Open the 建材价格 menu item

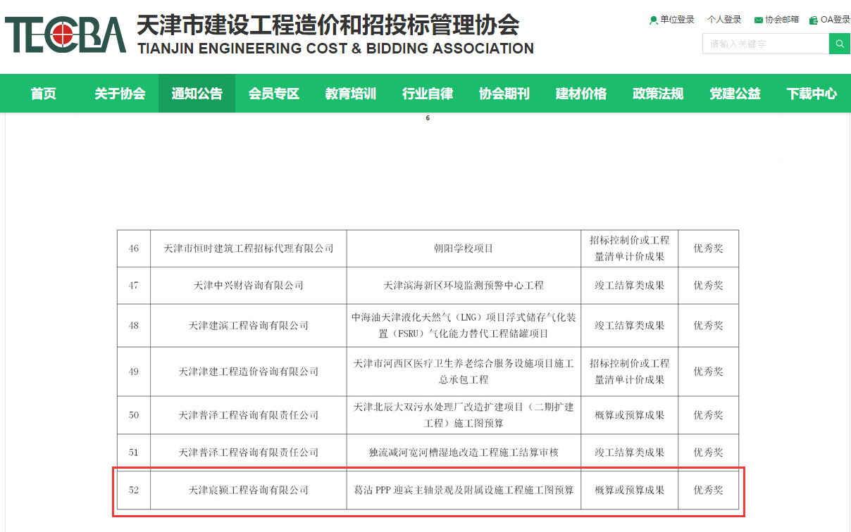[x=581, y=94]
